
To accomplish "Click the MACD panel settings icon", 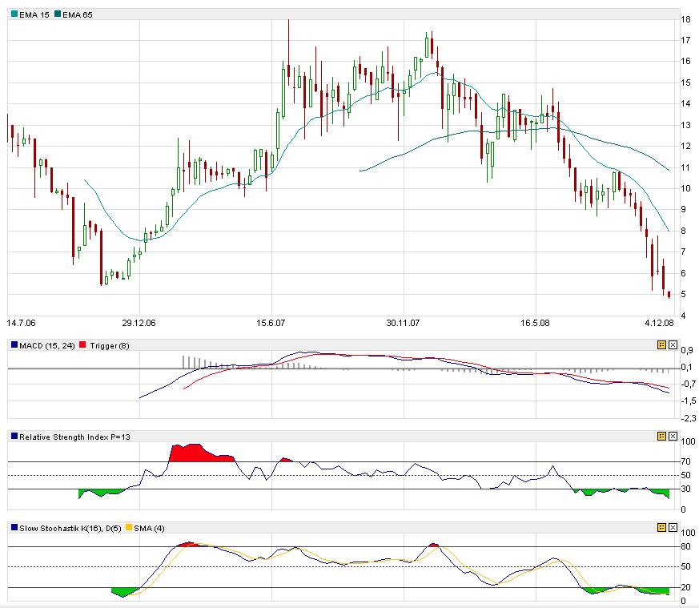I will 661,344.
